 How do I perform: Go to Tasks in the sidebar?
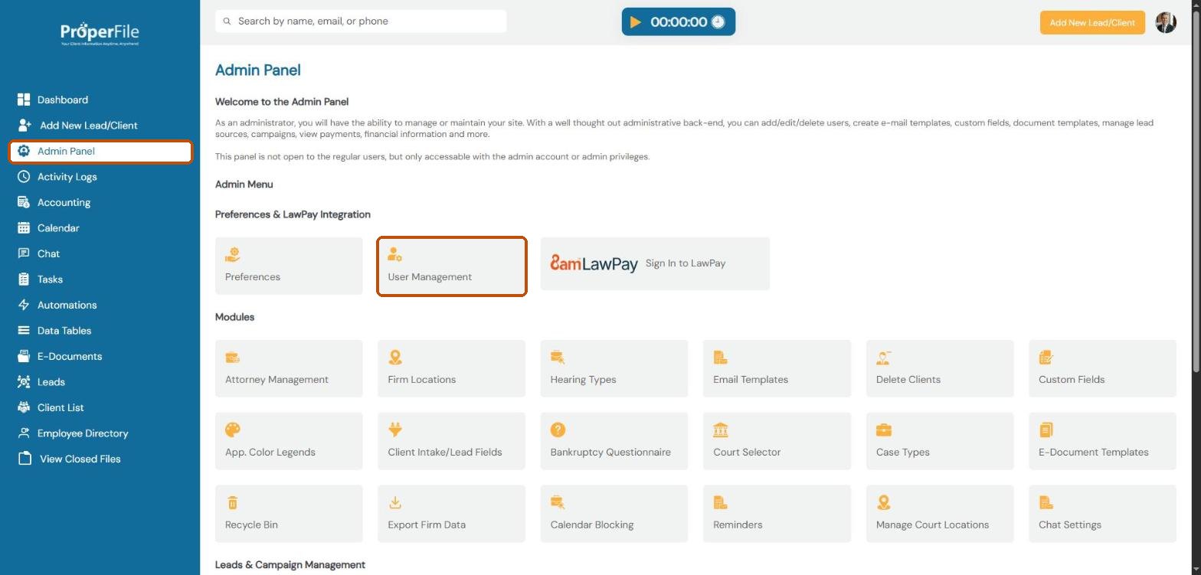(100, 279)
